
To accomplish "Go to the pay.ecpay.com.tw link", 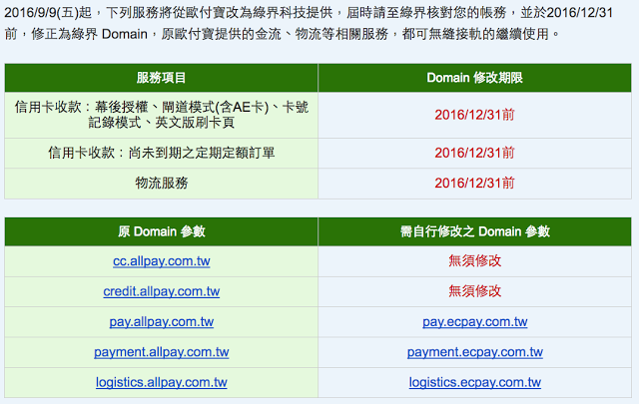I will click(x=475, y=322).
